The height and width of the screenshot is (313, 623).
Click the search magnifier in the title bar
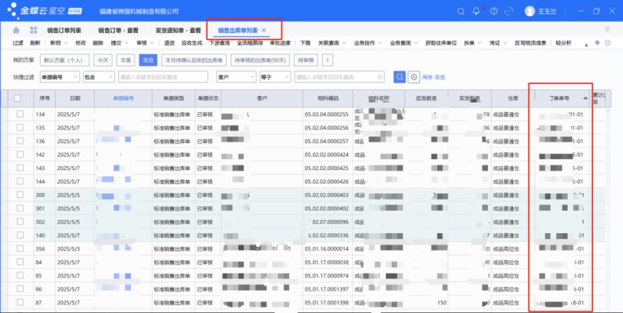461,11
